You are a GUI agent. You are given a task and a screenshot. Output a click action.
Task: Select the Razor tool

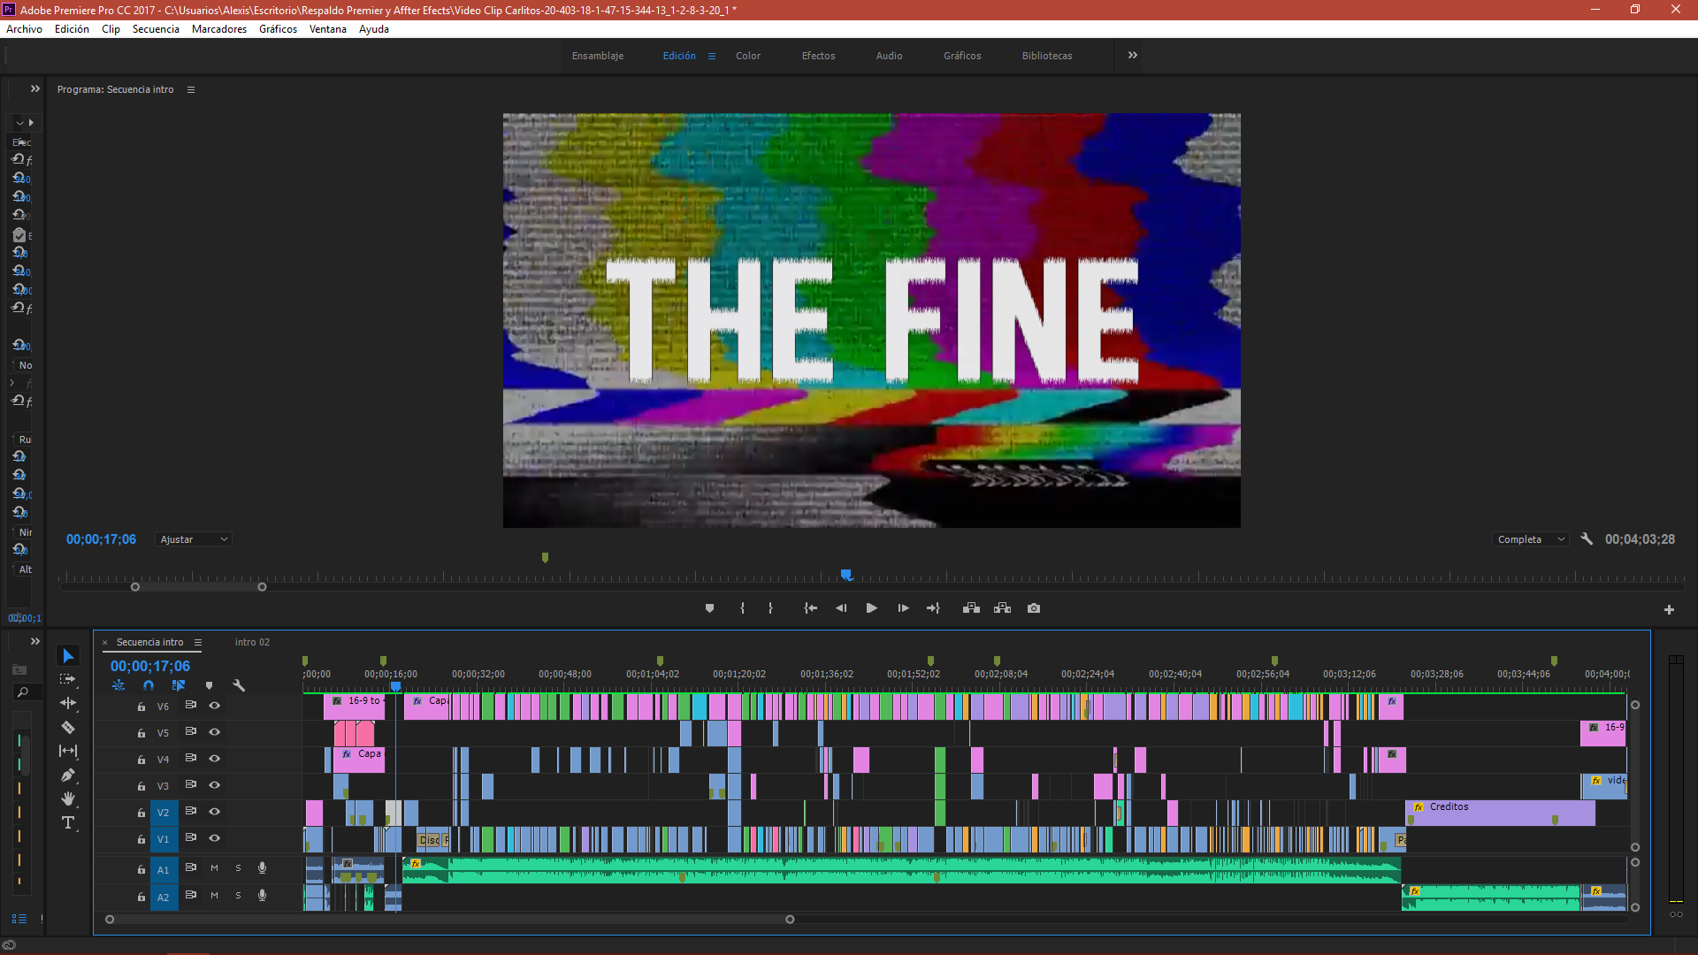[68, 727]
